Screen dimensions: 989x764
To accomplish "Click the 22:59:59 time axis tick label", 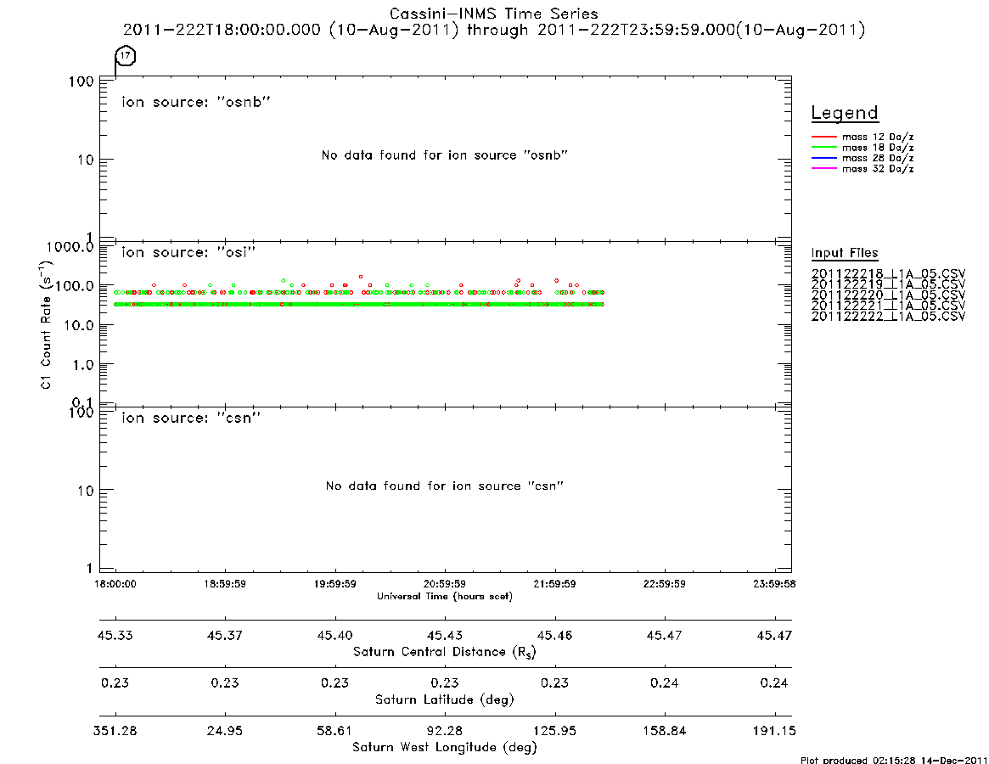I will tap(664, 584).
